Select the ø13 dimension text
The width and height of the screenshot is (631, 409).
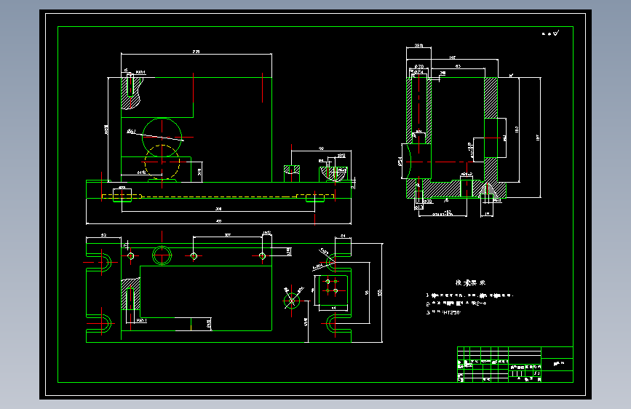click(419, 207)
